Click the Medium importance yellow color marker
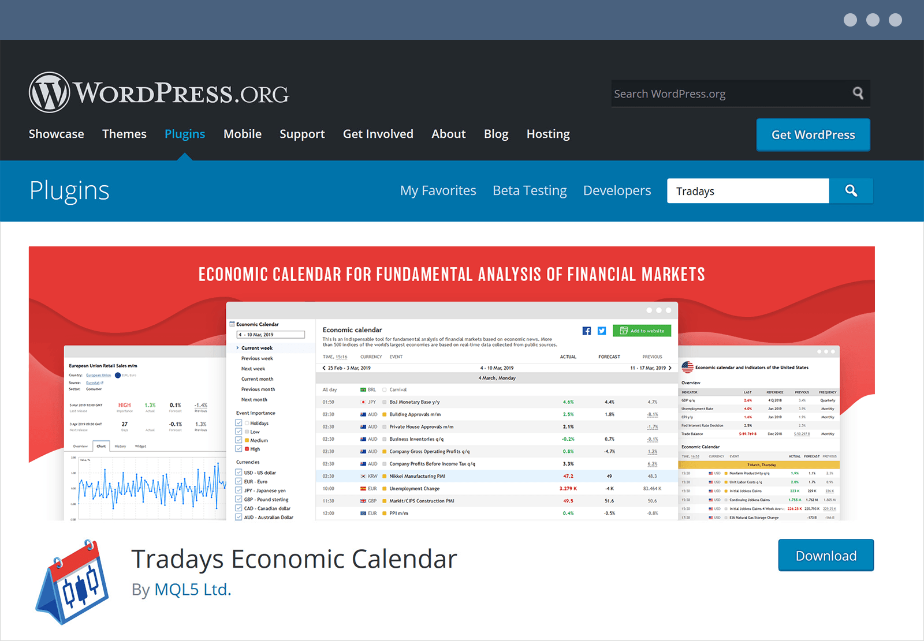924x641 pixels. click(x=247, y=440)
